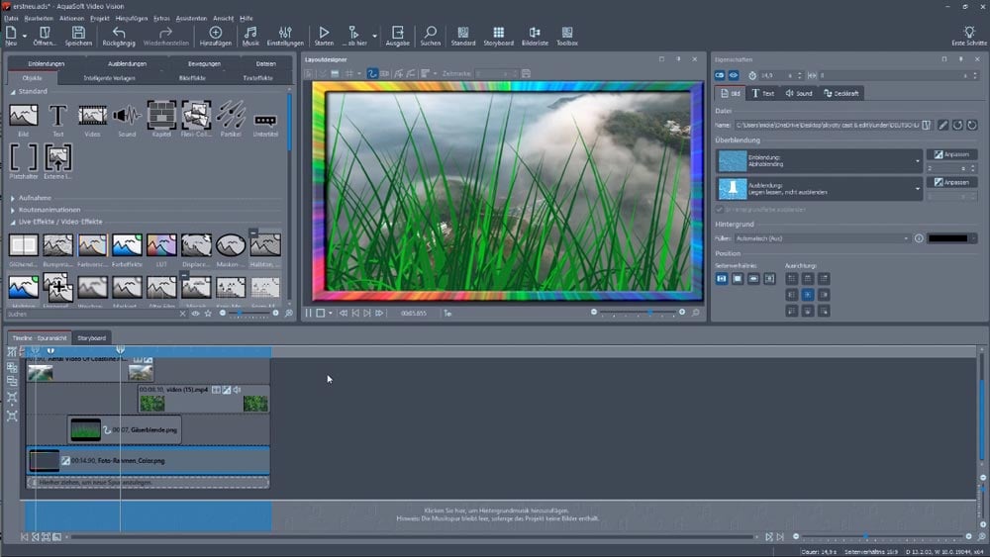
Task: Click Anpassen button beside Einblendung
Action: pyautogui.click(x=952, y=154)
